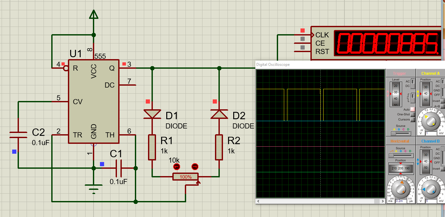Click the power terminal arrow symbol
Viewport: 445px width, 217px height.
94,15
